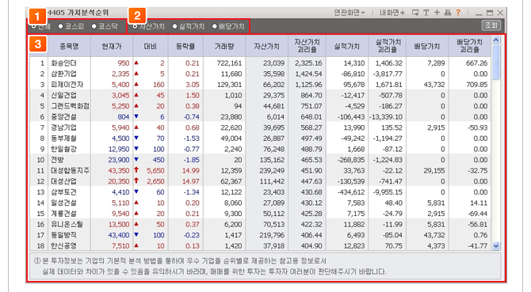This screenshot has height=292, width=531.
Task: Click the 등락률 column header
Action: click(185, 47)
